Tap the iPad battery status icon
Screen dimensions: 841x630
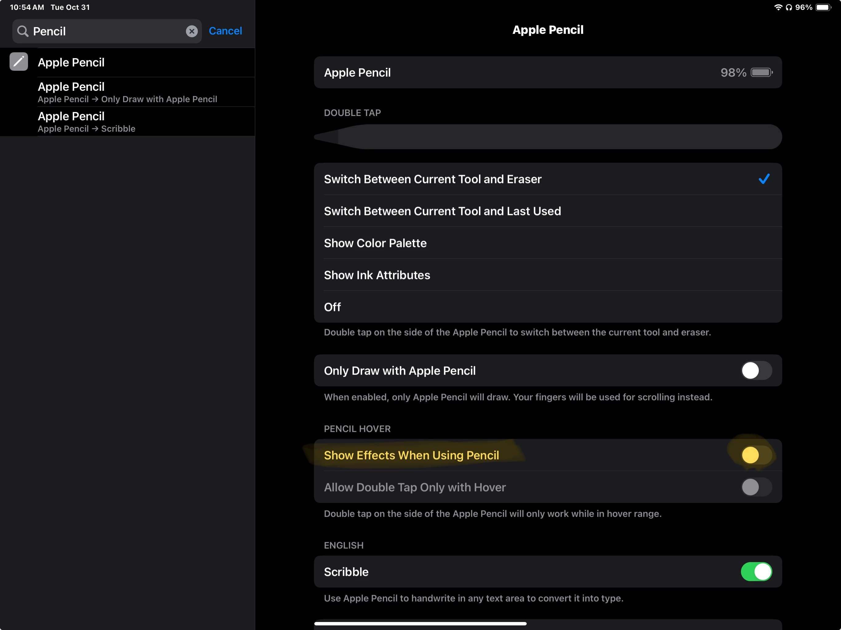pyautogui.click(x=823, y=7)
